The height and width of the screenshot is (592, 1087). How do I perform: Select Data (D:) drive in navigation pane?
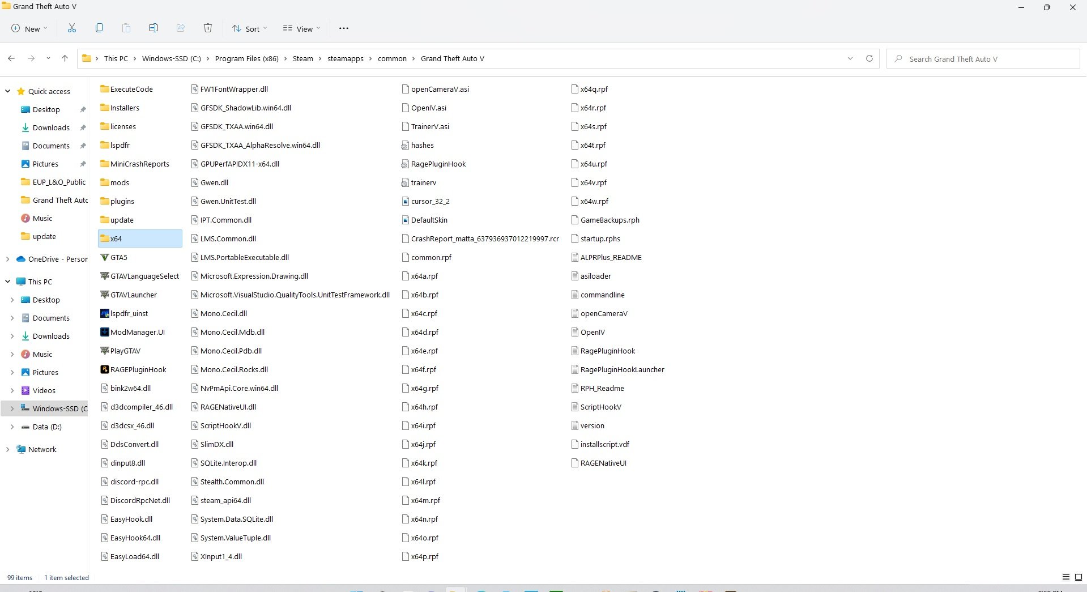coord(47,427)
